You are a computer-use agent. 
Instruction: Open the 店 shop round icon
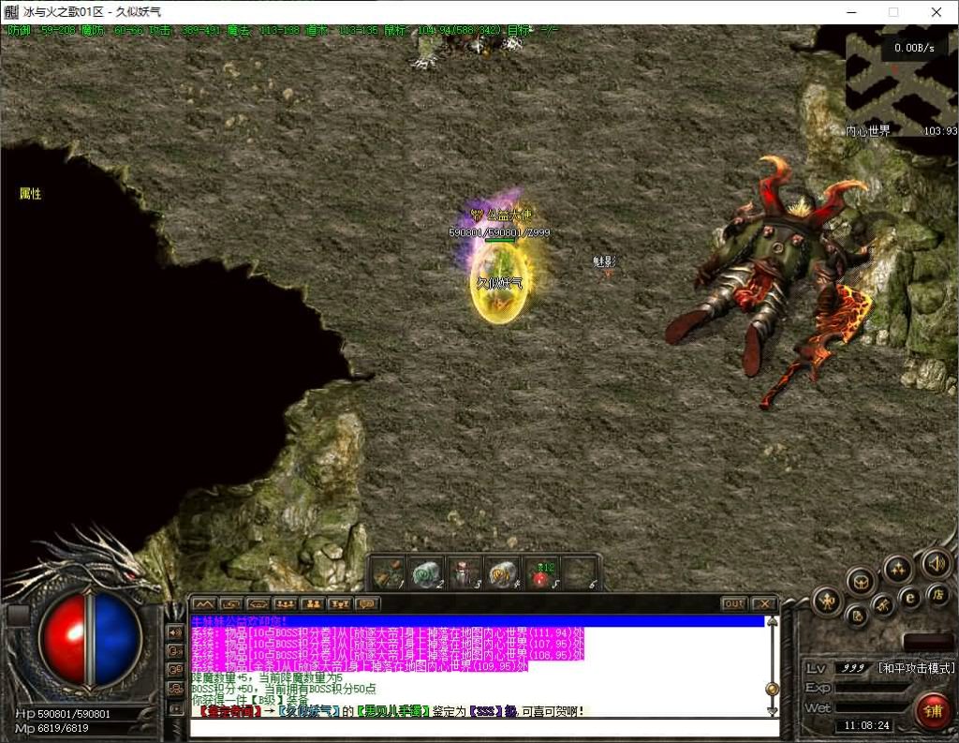[937, 595]
